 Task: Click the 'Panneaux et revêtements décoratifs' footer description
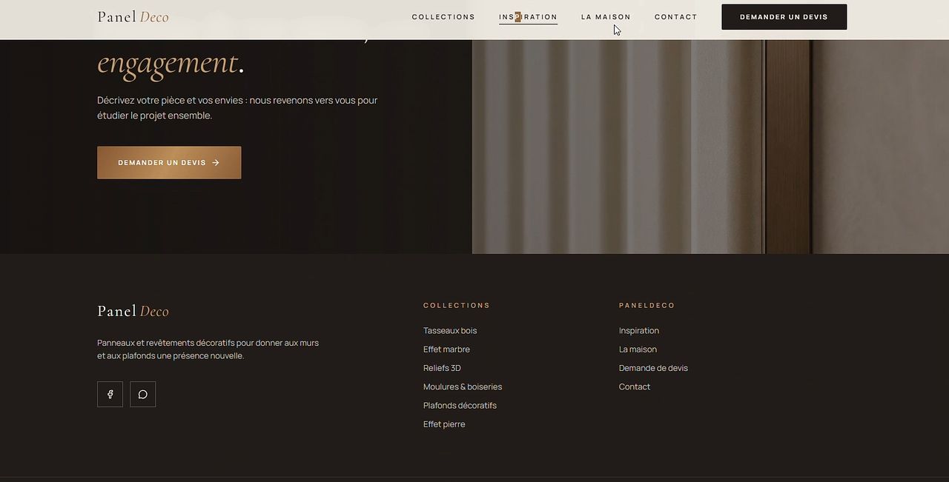tap(208, 349)
